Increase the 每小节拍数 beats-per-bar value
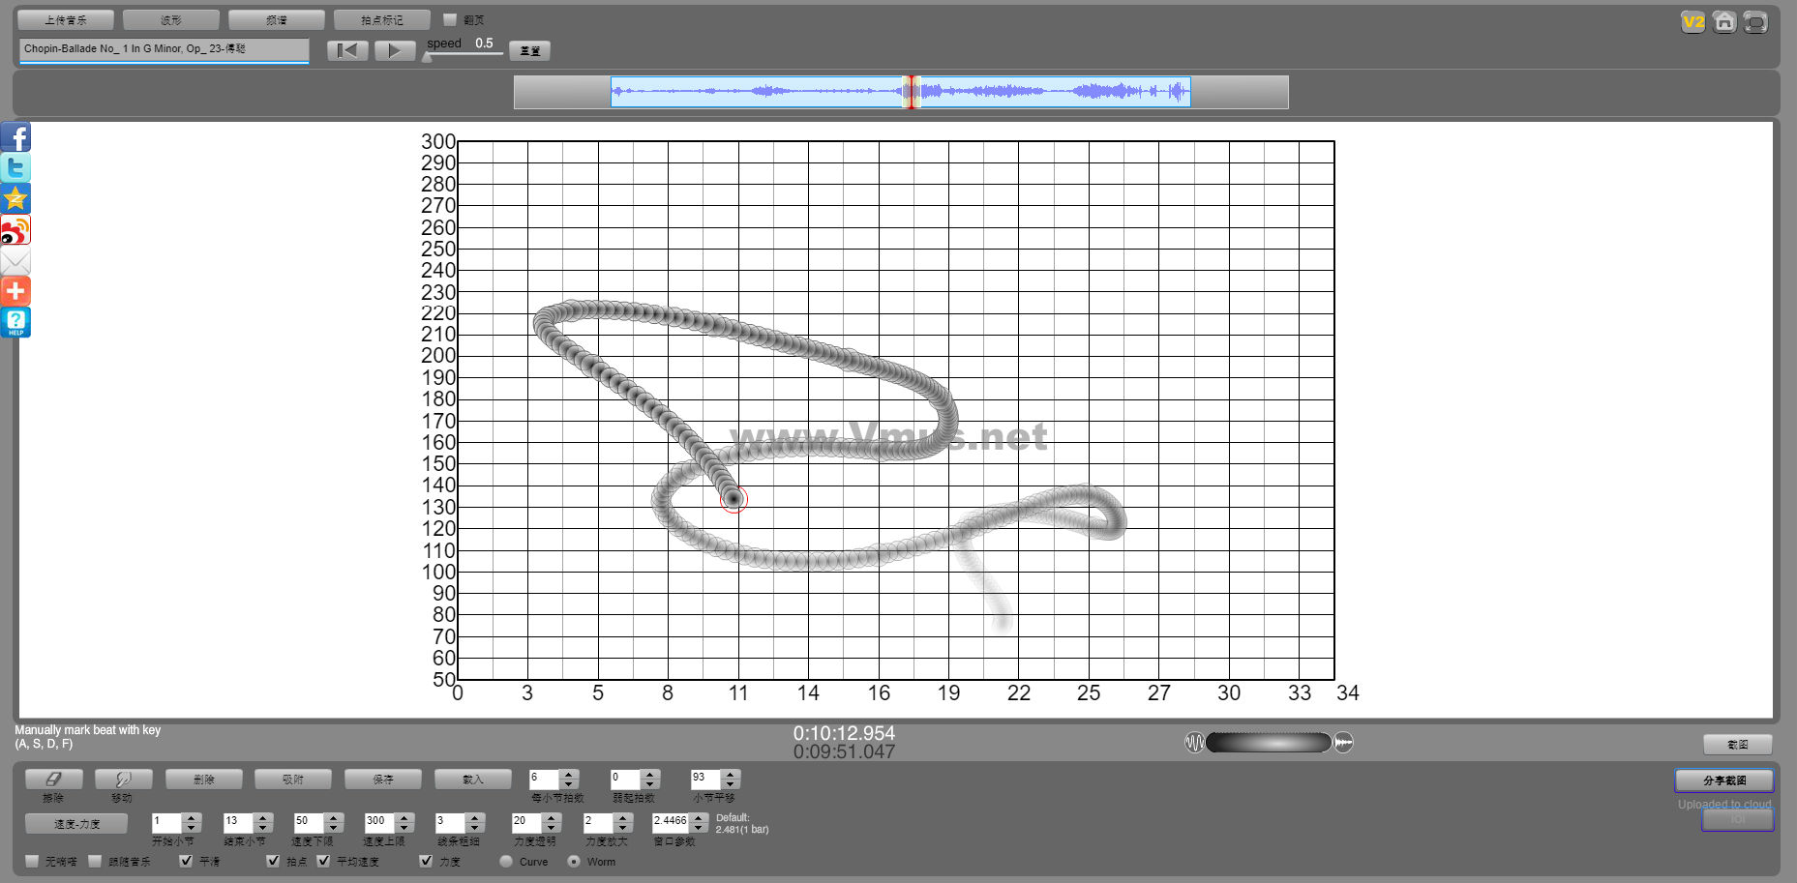The height and width of the screenshot is (883, 1797). tap(569, 774)
